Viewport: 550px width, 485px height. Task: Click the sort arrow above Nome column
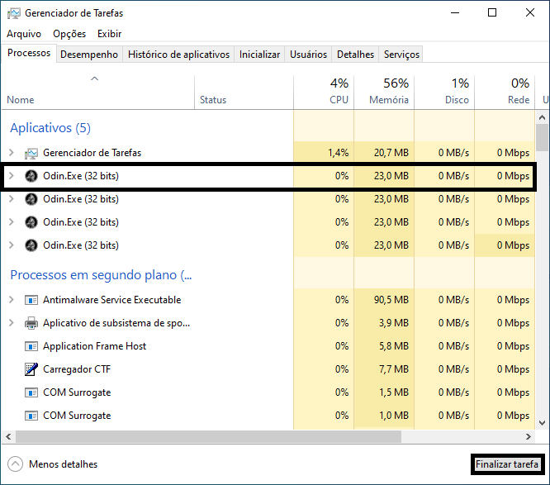tap(95, 78)
